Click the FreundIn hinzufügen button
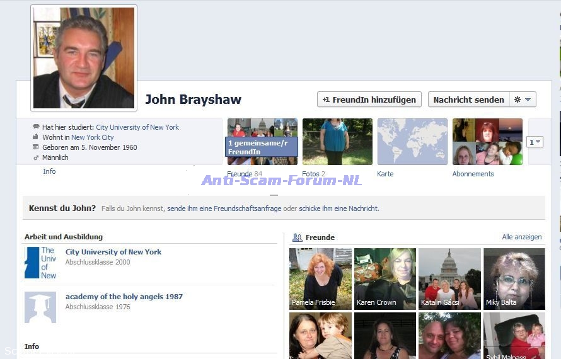The image size is (561, 359). click(x=369, y=100)
